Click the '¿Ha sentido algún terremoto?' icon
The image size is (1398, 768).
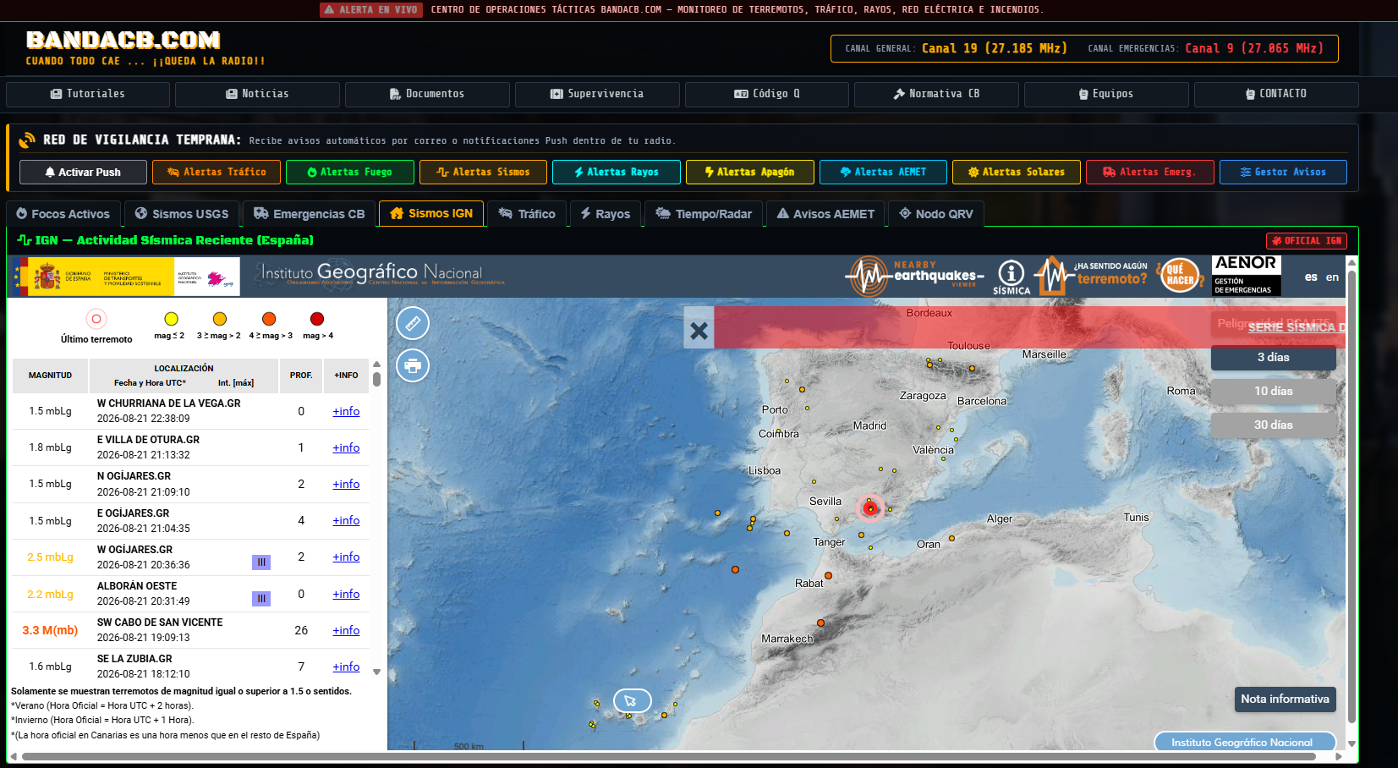coord(1092,276)
